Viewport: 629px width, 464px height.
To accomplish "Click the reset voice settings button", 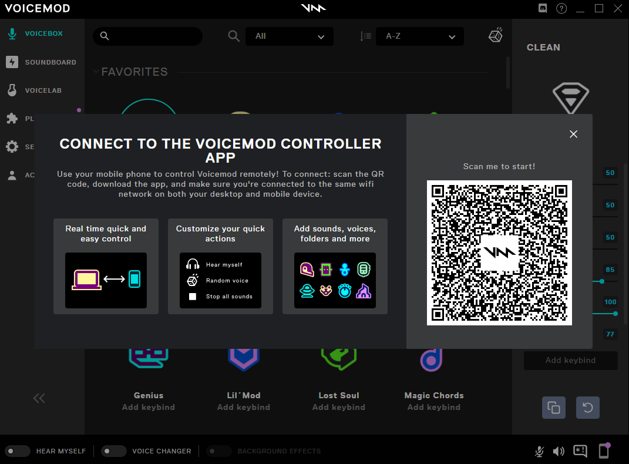I will [588, 408].
